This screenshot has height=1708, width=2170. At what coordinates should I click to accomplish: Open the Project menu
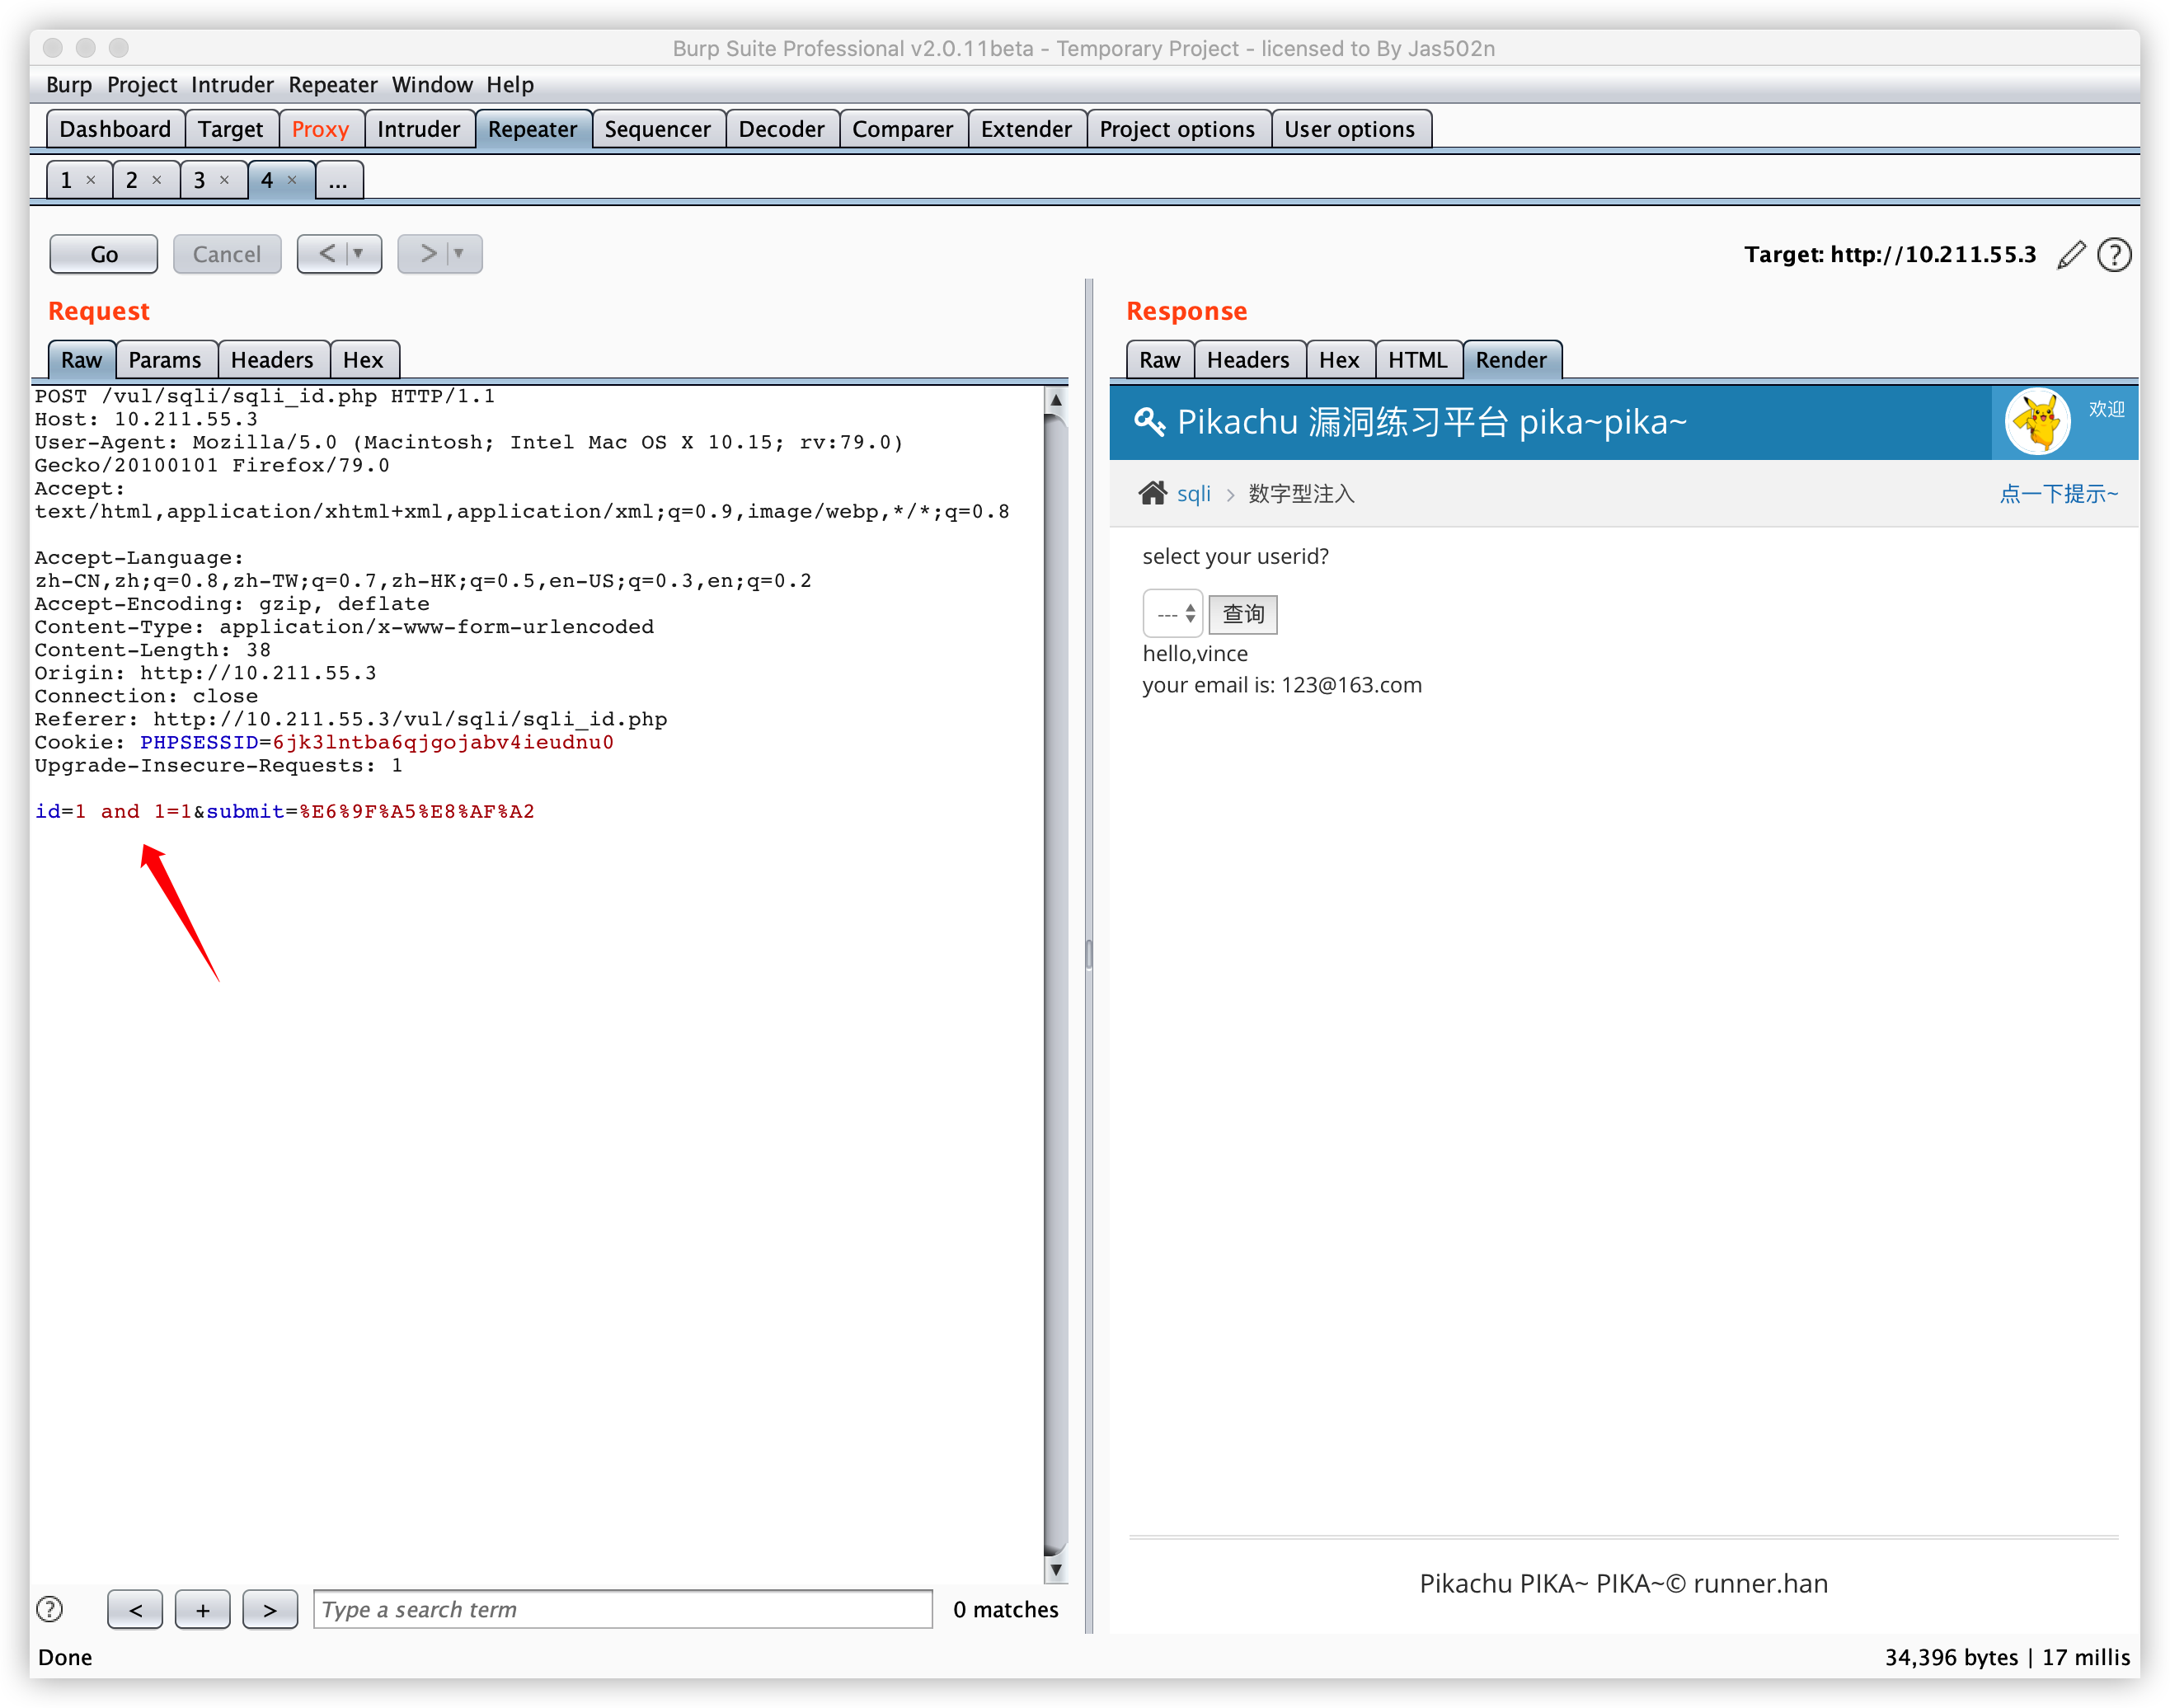pos(141,85)
